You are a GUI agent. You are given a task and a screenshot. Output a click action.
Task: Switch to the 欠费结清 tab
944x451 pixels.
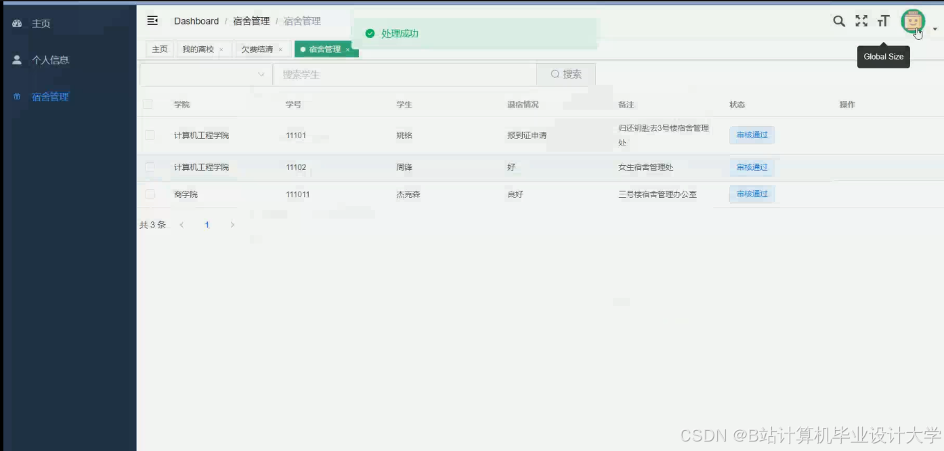point(257,48)
